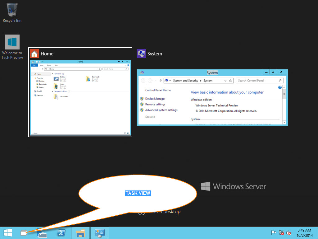Screen dimensions: 318x239
Task: Launch PowerShell from the taskbar
Action: 61,233
